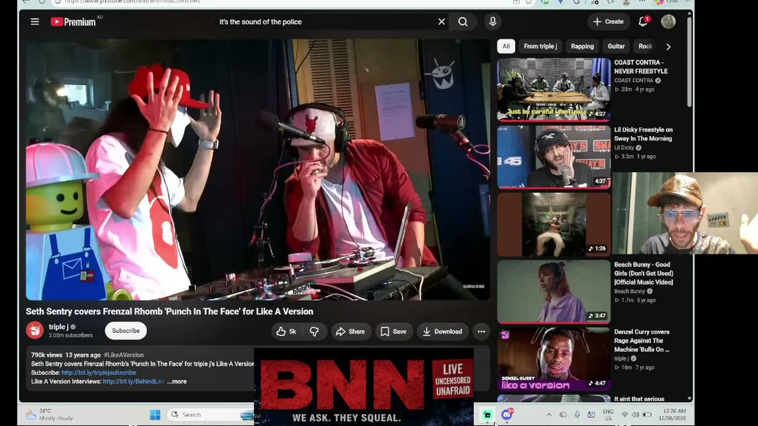The width and height of the screenshot is (758, 426).
Task: Open YouTube notifications bell
Action: click(643, 22)
